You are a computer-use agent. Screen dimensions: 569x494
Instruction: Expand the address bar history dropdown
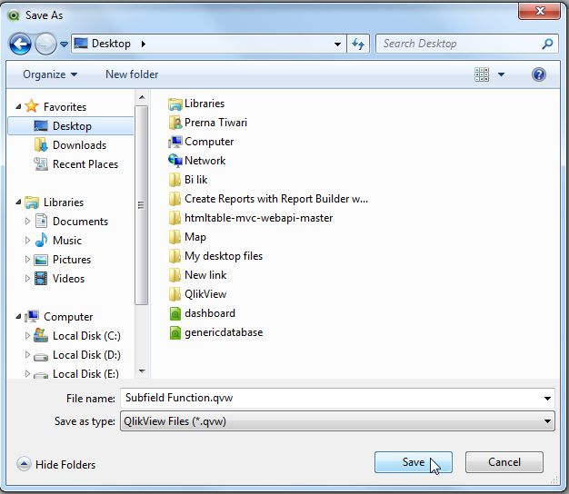click(x=337, y=44)
